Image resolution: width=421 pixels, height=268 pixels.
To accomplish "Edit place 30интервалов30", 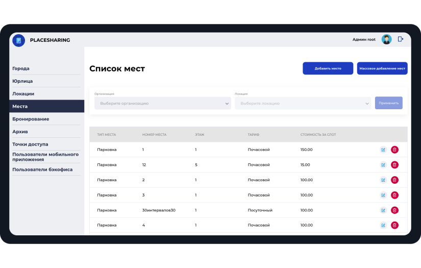I will pos(383,210).
